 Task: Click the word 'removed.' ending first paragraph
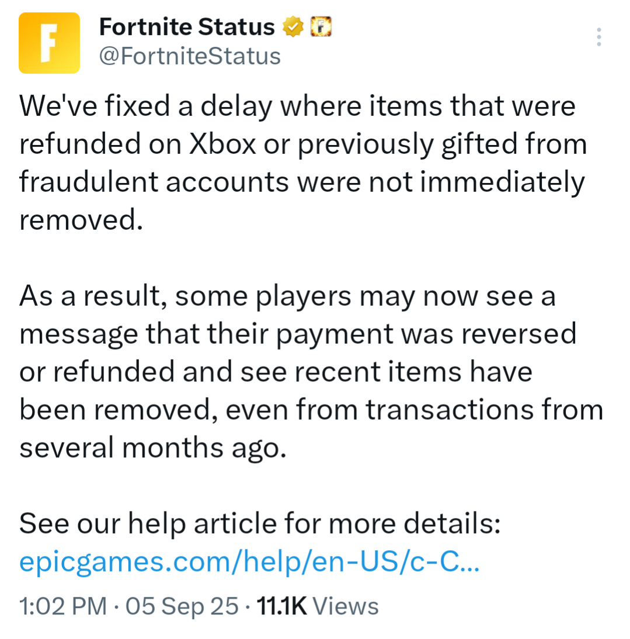tap(81, 220)
